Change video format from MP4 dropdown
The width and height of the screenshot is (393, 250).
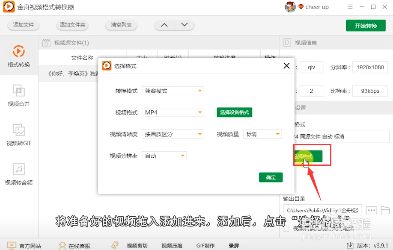click(173, 112)
